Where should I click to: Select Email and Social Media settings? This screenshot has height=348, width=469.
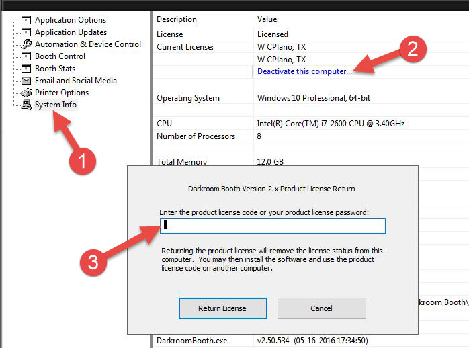coord(76,81)
